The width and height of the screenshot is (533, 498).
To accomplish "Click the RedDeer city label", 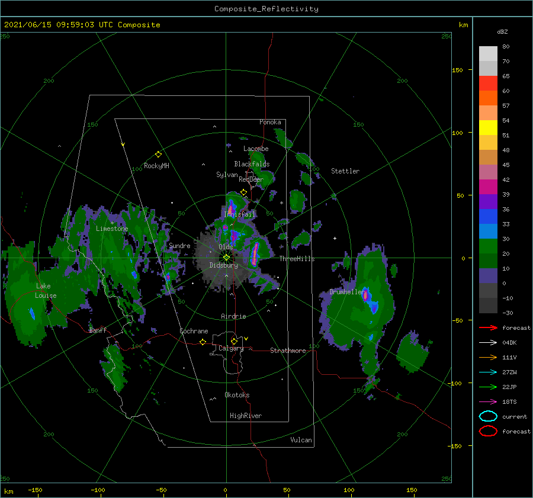I will point(251,179).
